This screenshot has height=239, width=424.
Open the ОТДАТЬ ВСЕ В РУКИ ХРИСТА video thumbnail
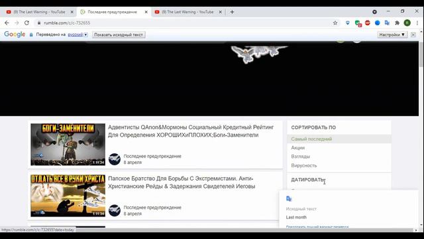68,196
